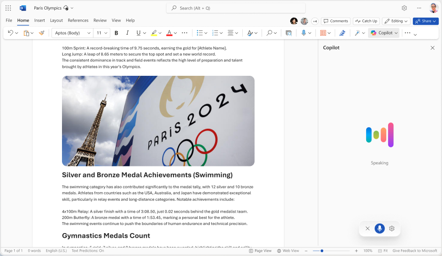Expand bullet list style dropdown
The width and height of the screenshot is (442, 256).
click(x=206, y=33)
